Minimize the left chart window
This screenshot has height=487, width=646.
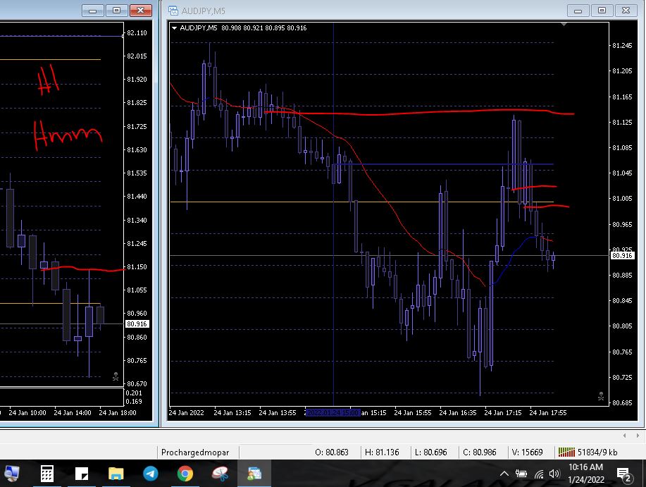(x=93, y=11)
